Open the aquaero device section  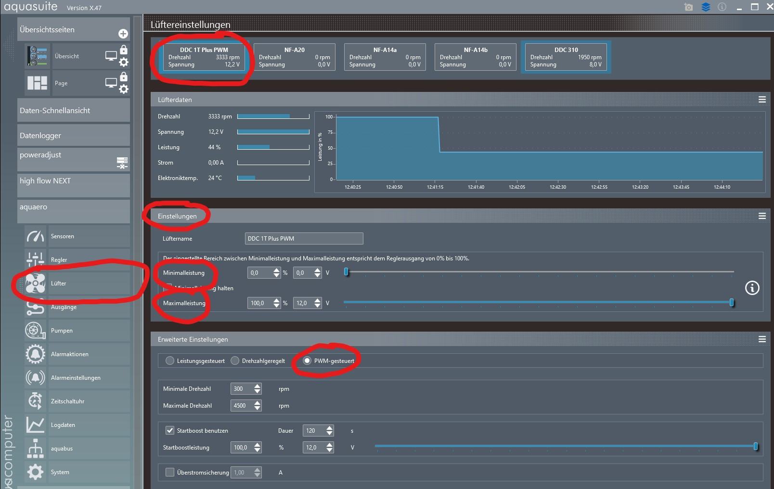click(74, 211)
